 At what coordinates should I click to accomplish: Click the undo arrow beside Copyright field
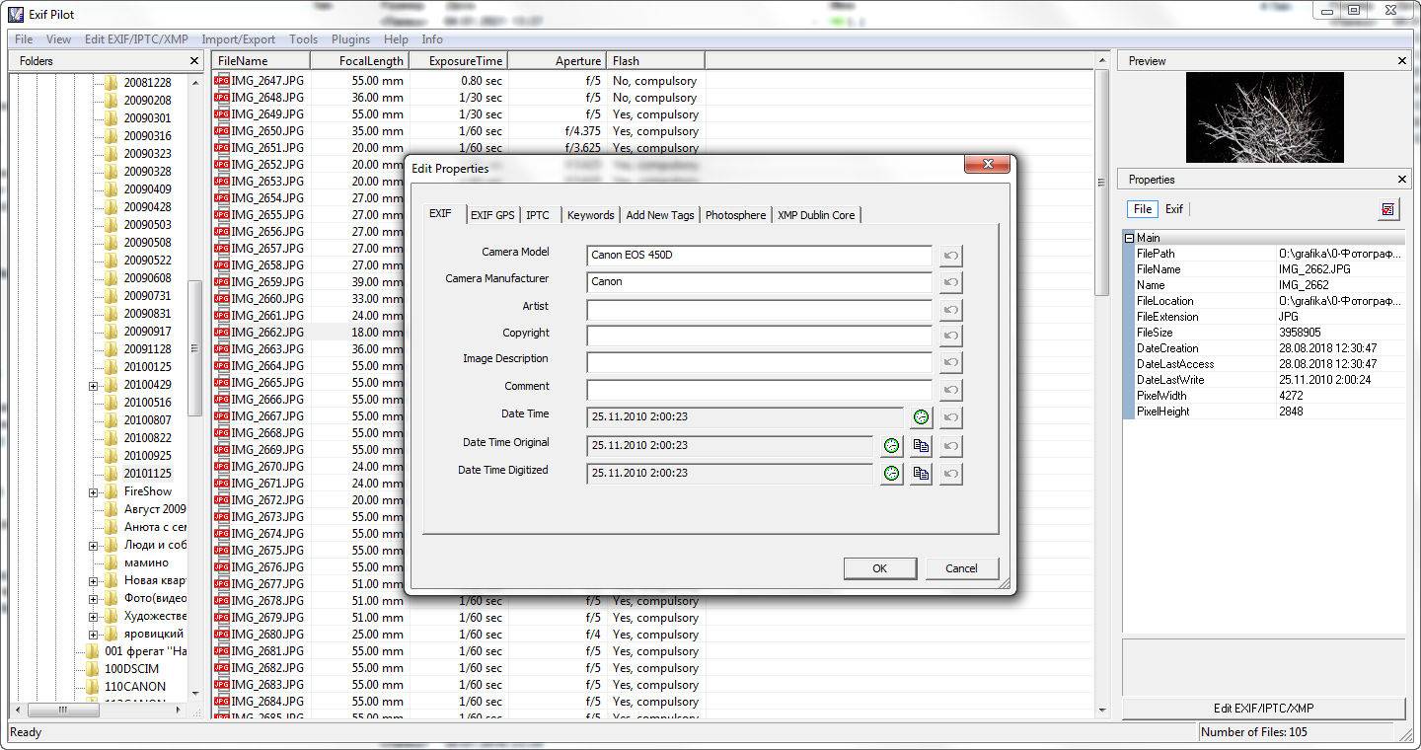tap(951, 337)
